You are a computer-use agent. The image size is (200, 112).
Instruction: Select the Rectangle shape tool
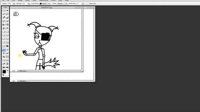(4, 32)
